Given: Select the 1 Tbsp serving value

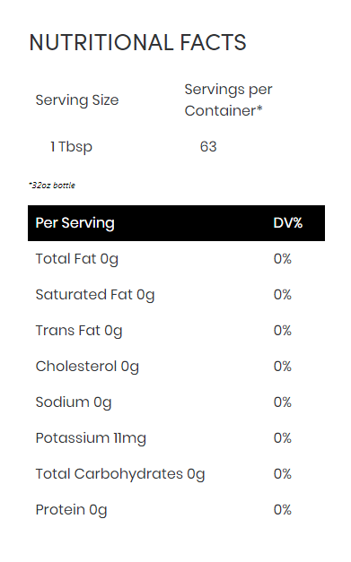Looking at the screenshot, I should 72,147.
